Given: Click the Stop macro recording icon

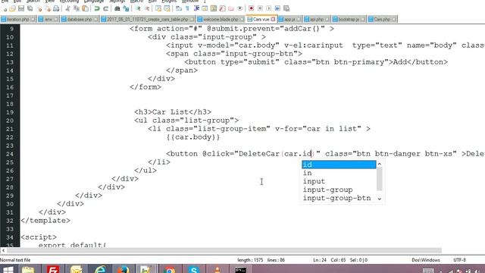Looking at the screenshot, I should tap(260, 8).
